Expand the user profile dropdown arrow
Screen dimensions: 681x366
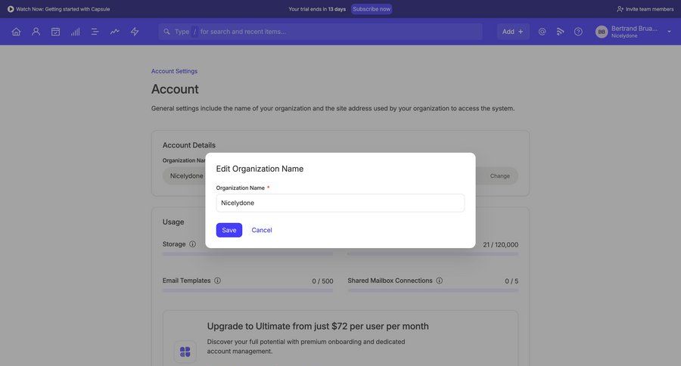(x=669, y=32)
